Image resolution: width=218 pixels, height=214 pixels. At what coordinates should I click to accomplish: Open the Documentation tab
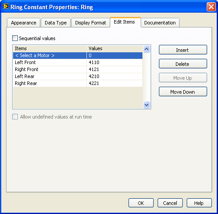click(160, 23)
